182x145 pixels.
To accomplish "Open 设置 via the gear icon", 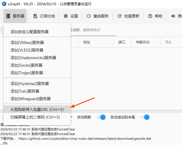I will pyautogui.click(x=66, y=16).
